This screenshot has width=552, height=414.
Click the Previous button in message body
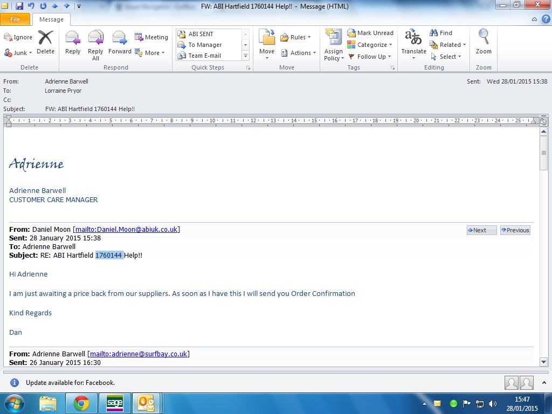pos(515,230)
